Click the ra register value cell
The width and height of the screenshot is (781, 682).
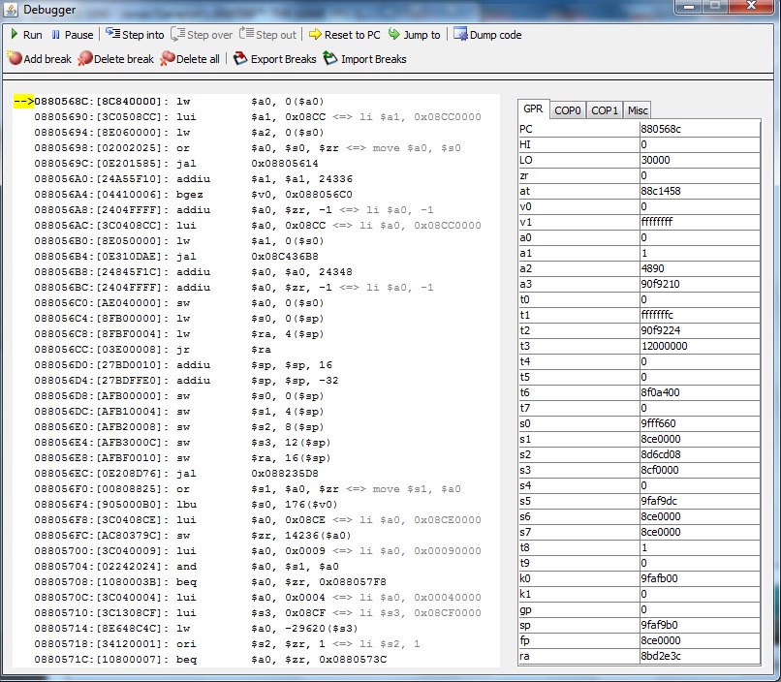pos(699,656)
